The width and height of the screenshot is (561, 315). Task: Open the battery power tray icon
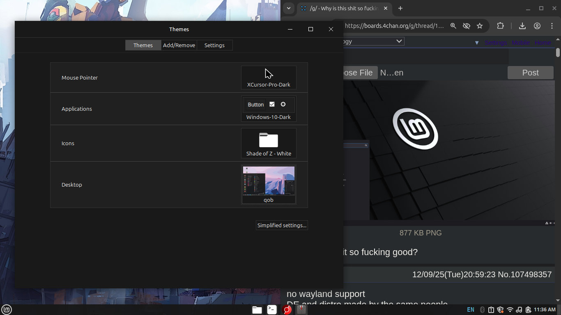coord(528,310)
